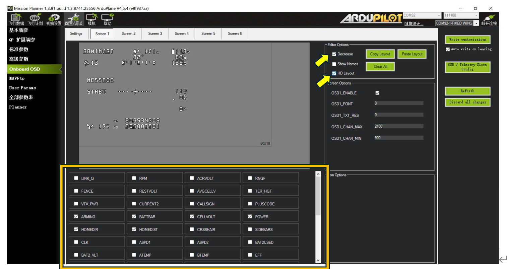Open the 飞行计划 flight plan icon
The image size is (508, 269).
[x=35, y=19]
